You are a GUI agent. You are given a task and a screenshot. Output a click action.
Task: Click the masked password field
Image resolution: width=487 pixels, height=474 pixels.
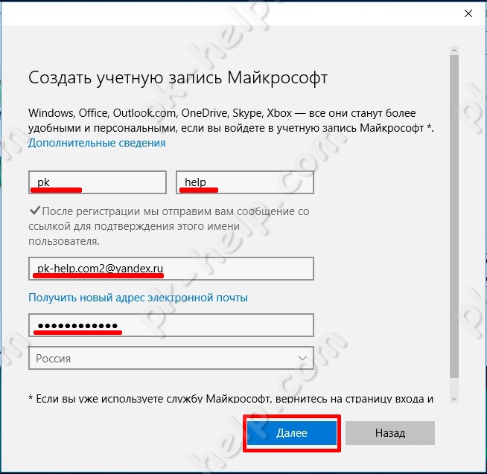(171, 325)
